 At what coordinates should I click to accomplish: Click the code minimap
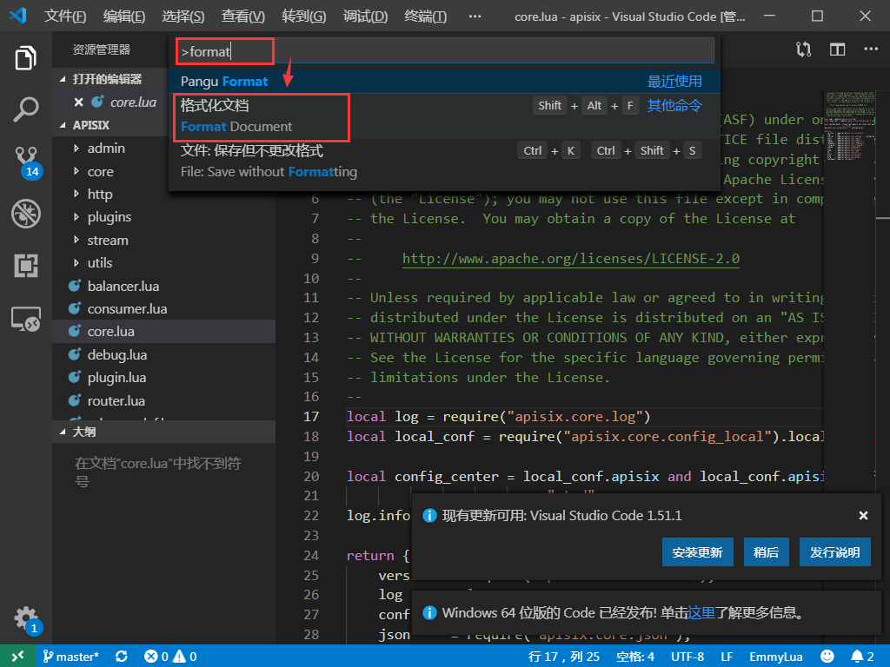(850, 126)
